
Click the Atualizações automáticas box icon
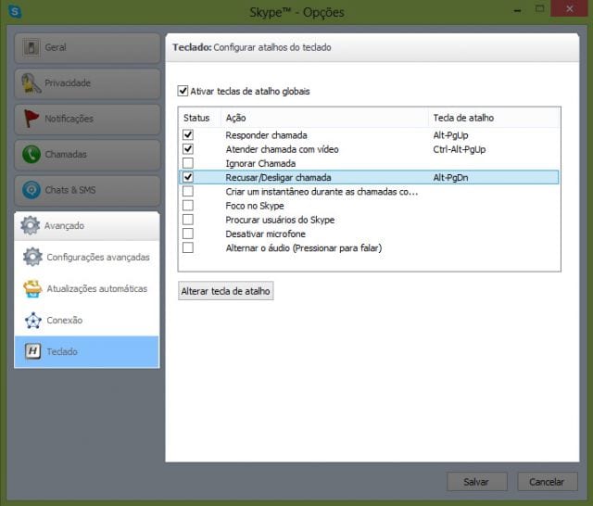click(x=33, y=288)
